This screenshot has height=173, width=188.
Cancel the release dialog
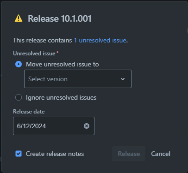161,154
